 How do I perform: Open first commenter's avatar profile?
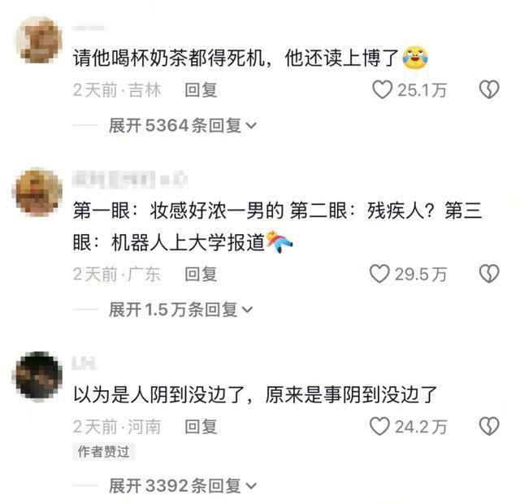coord(39,40)
